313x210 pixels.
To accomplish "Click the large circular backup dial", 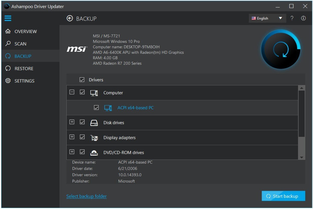I will point(281,49).
